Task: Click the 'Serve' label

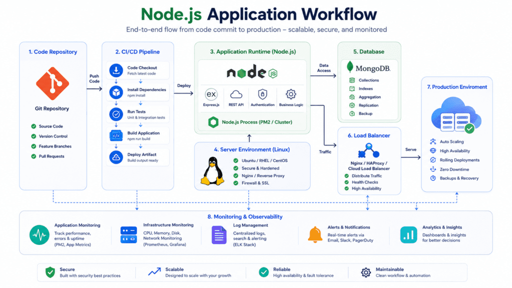Action: (x=411, y=149)
